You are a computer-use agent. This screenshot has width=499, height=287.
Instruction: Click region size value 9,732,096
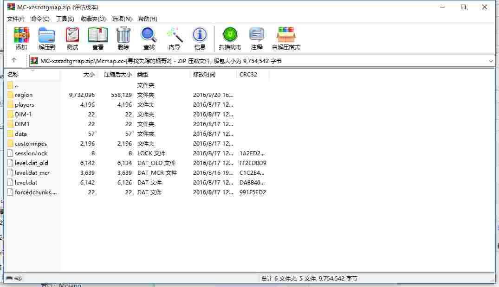(82, 95)
